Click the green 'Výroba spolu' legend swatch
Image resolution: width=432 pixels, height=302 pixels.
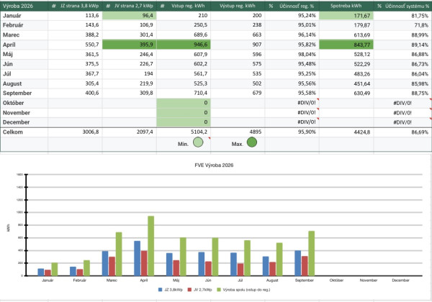[x=219, y=290]
